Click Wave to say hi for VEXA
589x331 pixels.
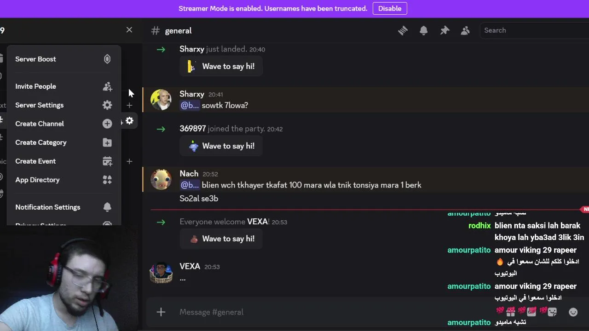221,239
